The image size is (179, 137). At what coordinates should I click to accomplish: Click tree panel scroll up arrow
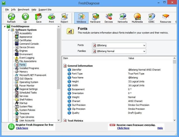pos(58,27)
